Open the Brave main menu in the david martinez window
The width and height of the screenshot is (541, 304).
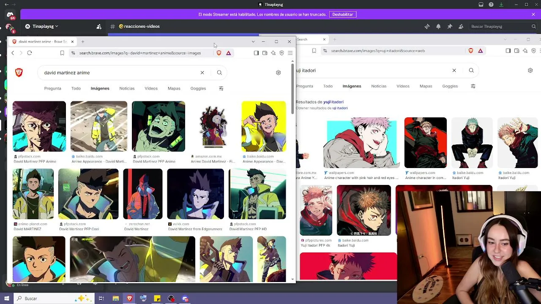pos(290,53)
